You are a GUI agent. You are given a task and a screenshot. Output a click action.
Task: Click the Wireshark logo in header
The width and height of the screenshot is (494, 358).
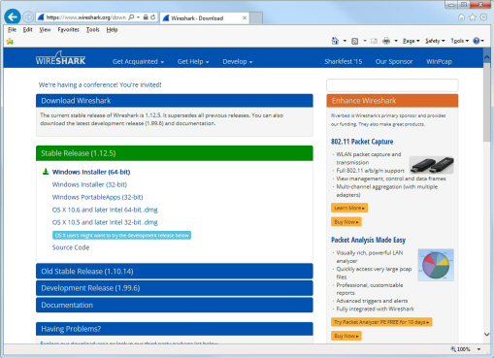click(x=60, y=58)
